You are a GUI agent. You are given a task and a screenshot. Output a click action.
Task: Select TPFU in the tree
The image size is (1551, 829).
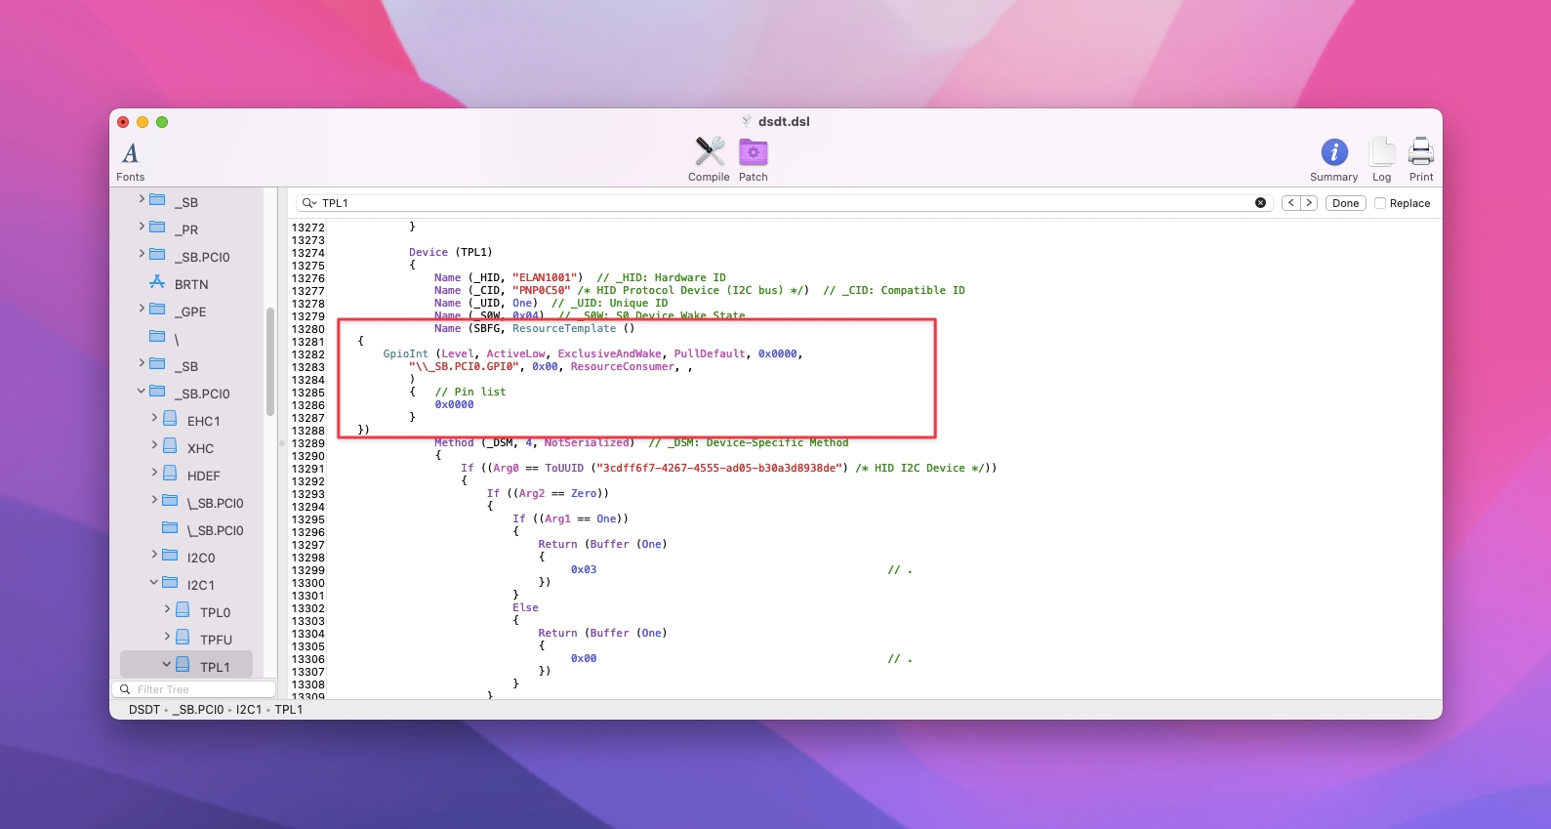coord(216,640)
